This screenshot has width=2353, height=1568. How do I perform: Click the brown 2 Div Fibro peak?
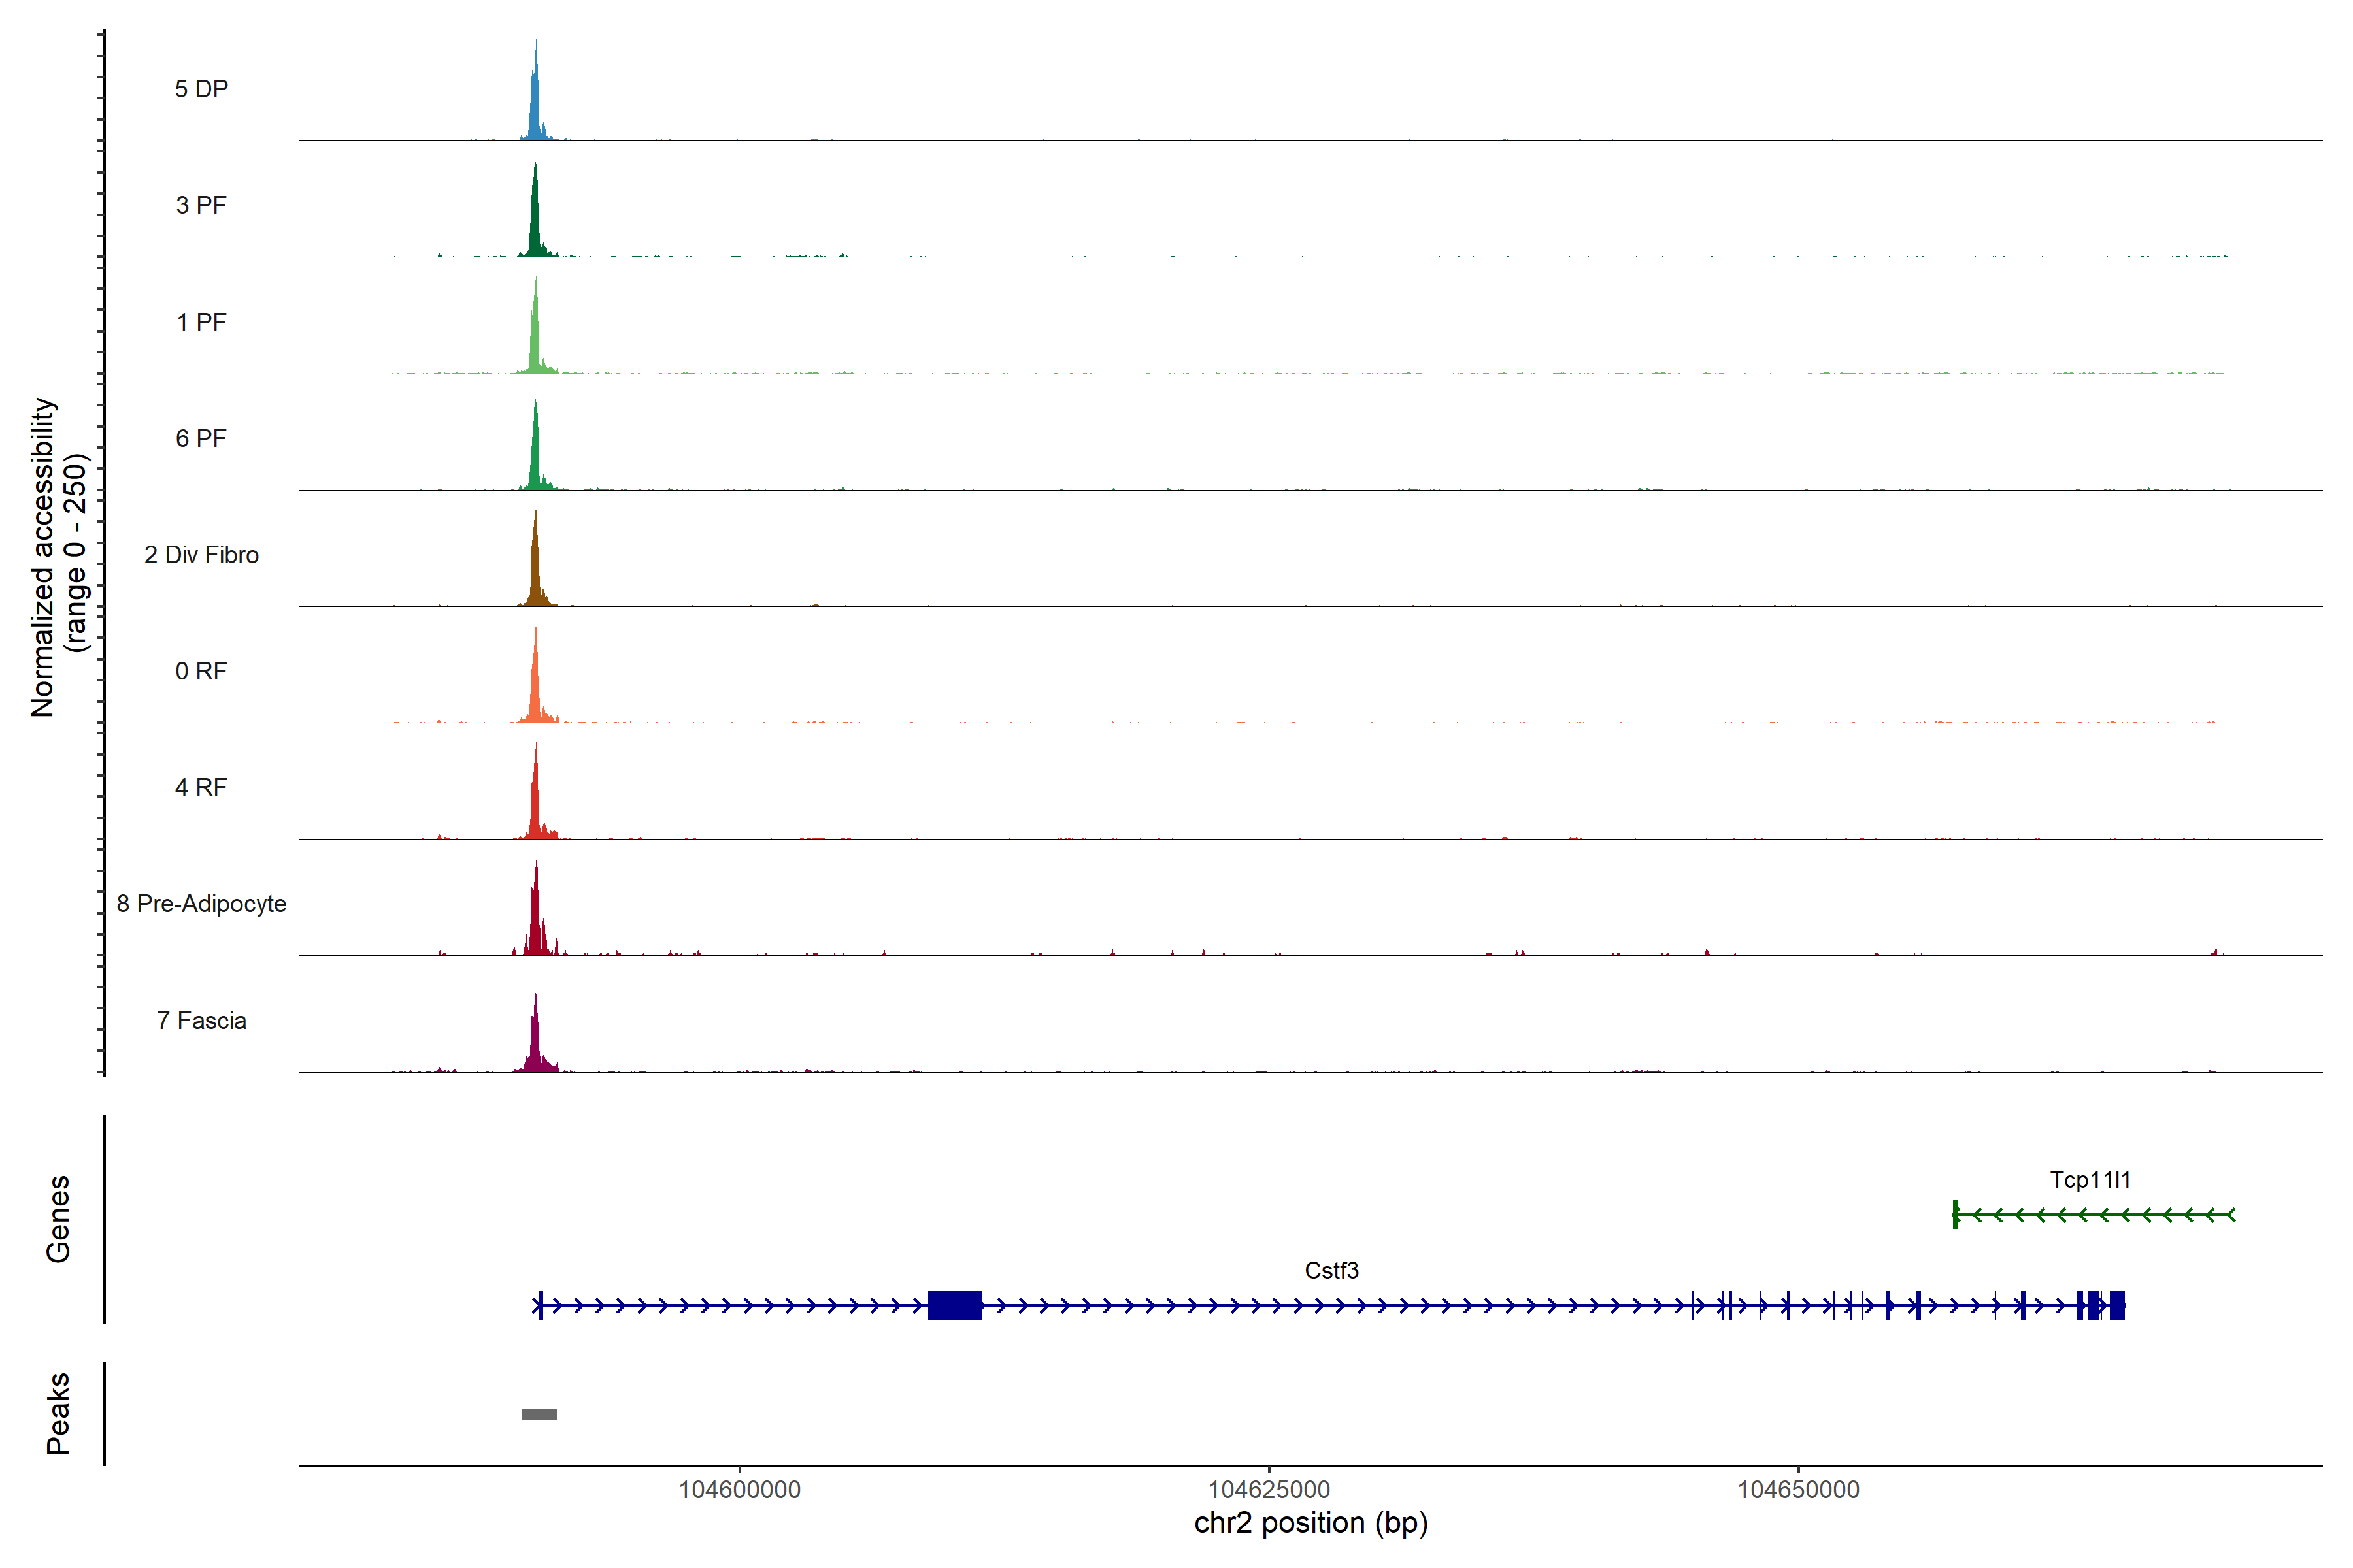click(x=535, y=575)
